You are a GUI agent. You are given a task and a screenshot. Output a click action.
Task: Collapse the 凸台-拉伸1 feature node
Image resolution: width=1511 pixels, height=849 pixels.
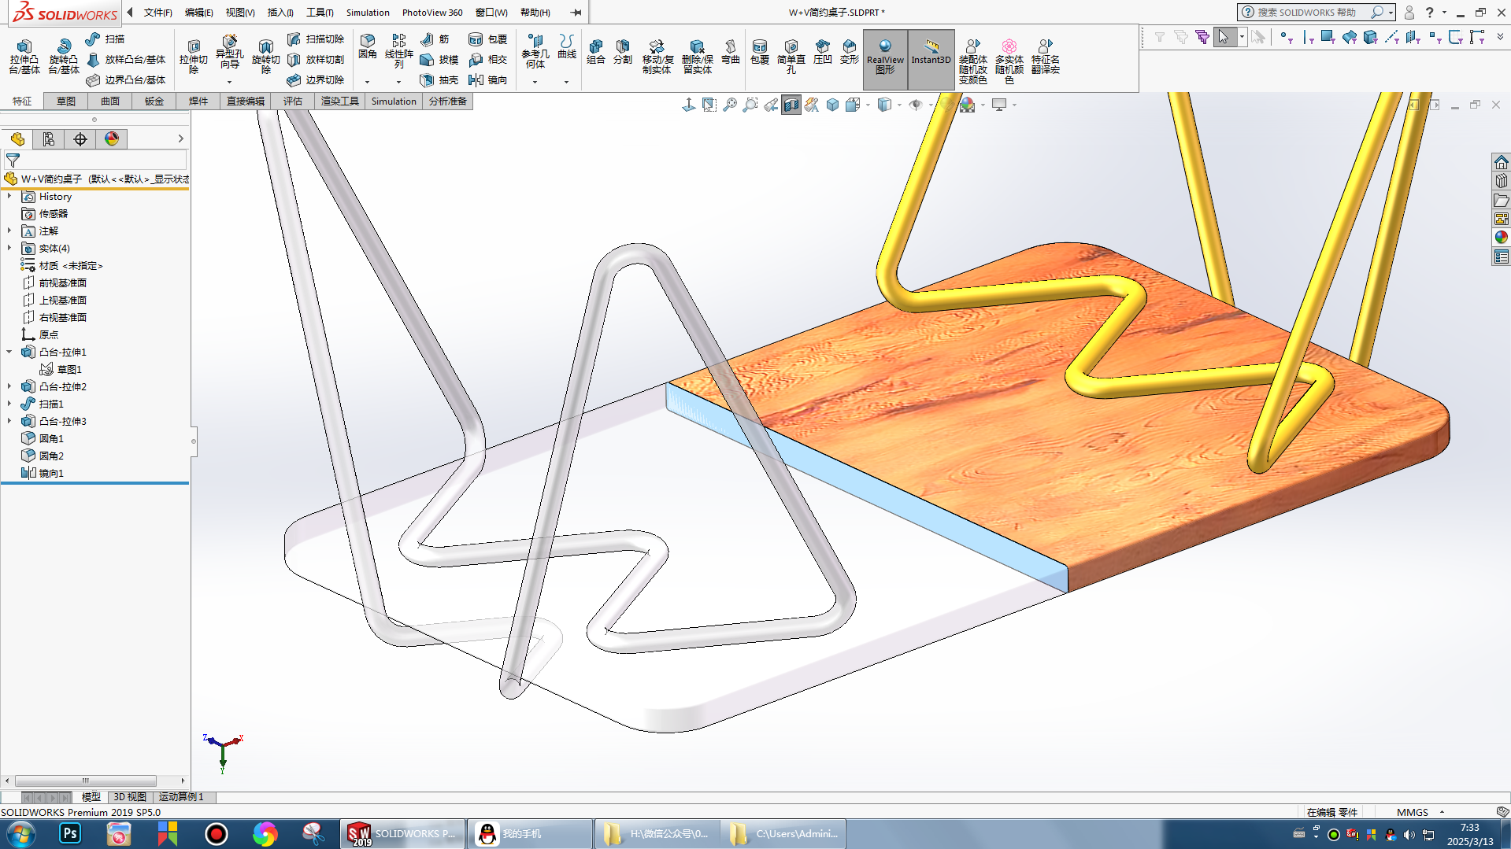coord(9,353)
